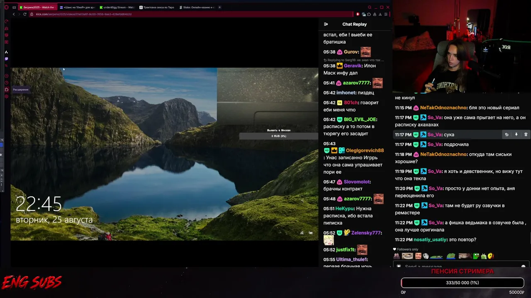This screenshot has height=298, width=531.
Task: Click the network icon on lock screen
Action: click(302, 233)
